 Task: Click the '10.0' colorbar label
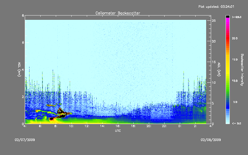click(x=235, y=81)
